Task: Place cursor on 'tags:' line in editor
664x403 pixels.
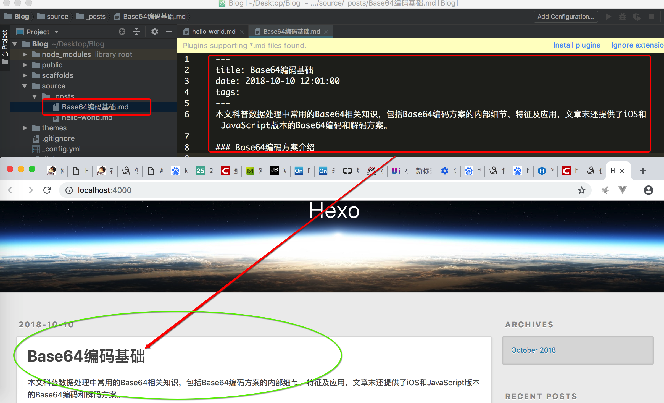Action: tap(227, 92)
